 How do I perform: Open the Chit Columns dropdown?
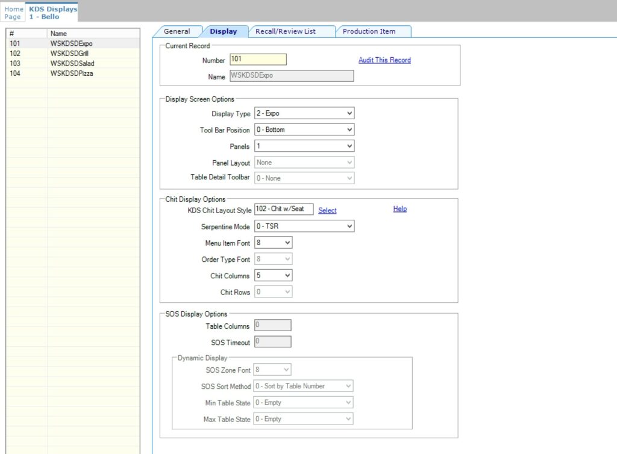pyautogui.click(x=273, y=276)
